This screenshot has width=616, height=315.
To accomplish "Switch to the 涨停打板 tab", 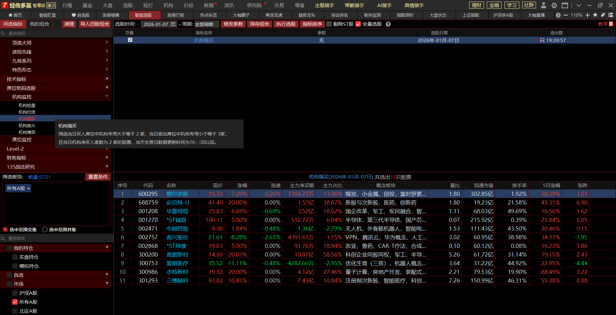I will pyautogui.click(x=176, y=15).
